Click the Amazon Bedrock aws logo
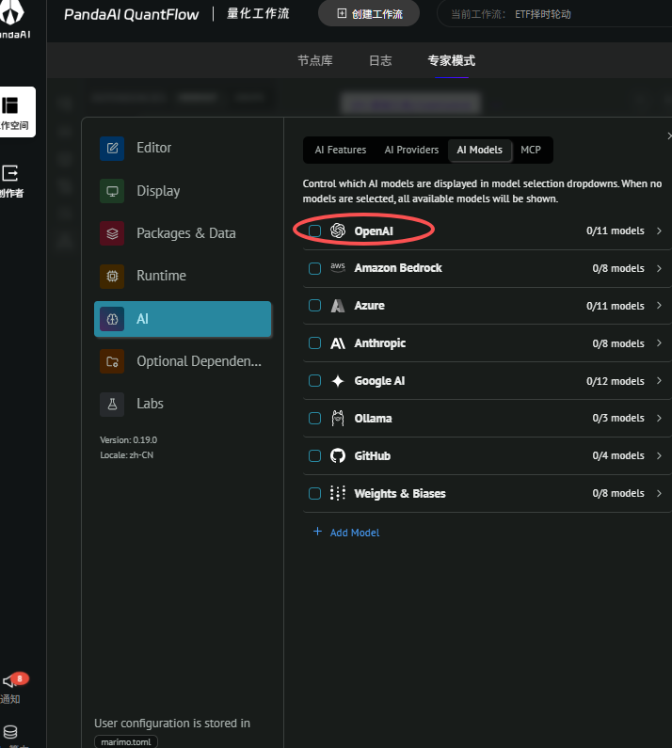 pyautogui.click(x=338, y=267)
